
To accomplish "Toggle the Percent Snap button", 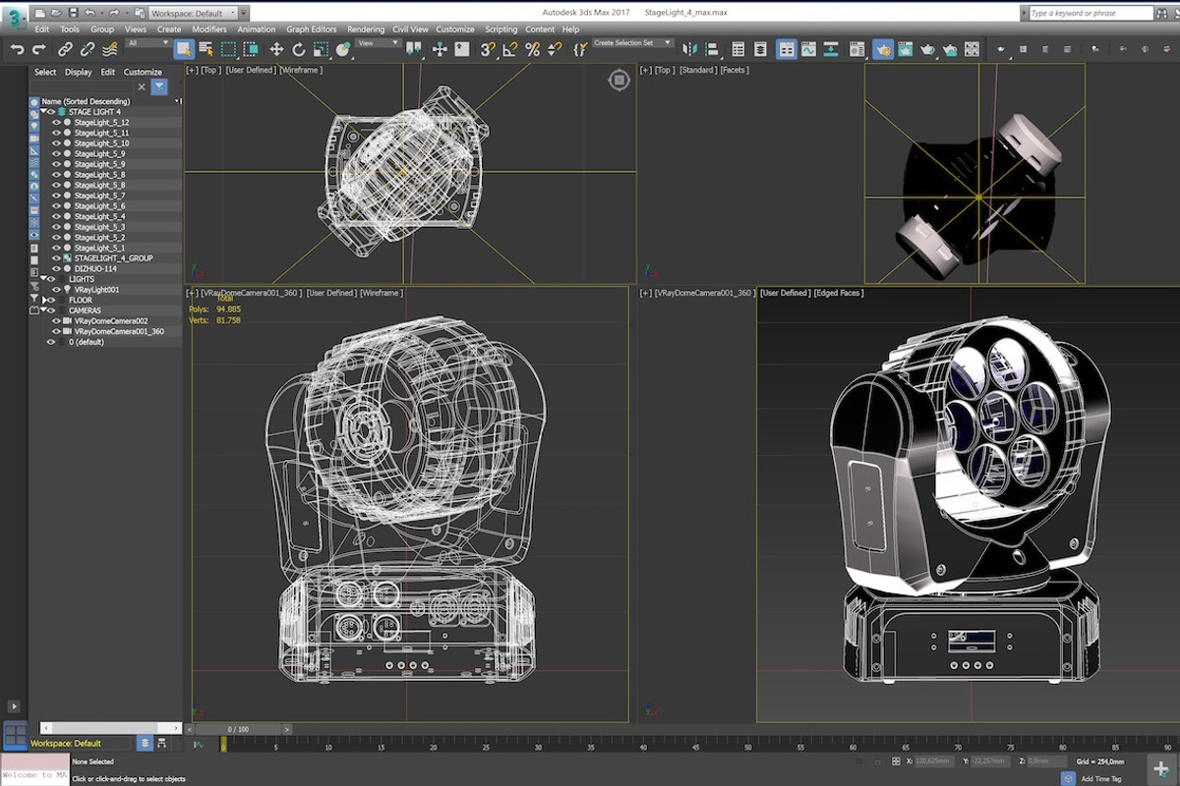I will click(532, 49).
